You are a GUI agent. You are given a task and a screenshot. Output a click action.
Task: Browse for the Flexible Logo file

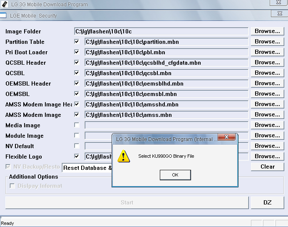268,156
